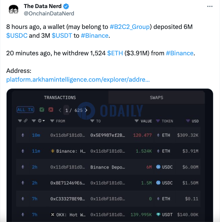
Task: Open the time column clock dropdown
Action: click(40, 121)
